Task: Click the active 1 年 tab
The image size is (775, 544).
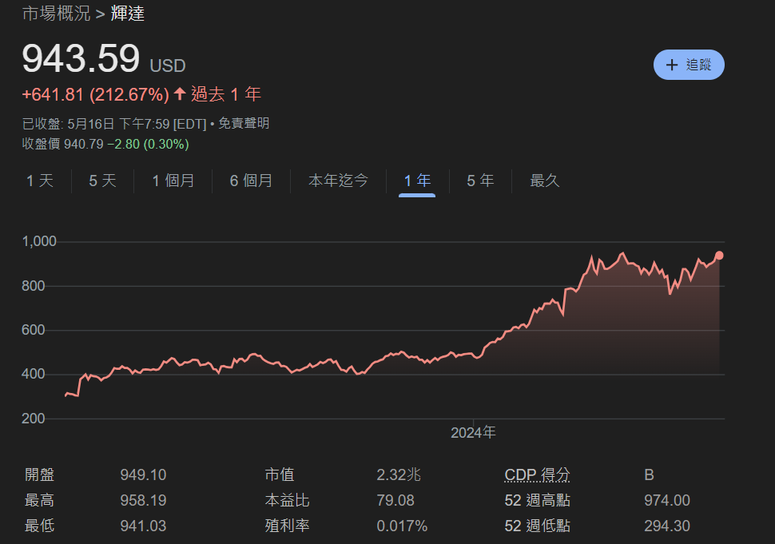Action: (x=417, y=181)
